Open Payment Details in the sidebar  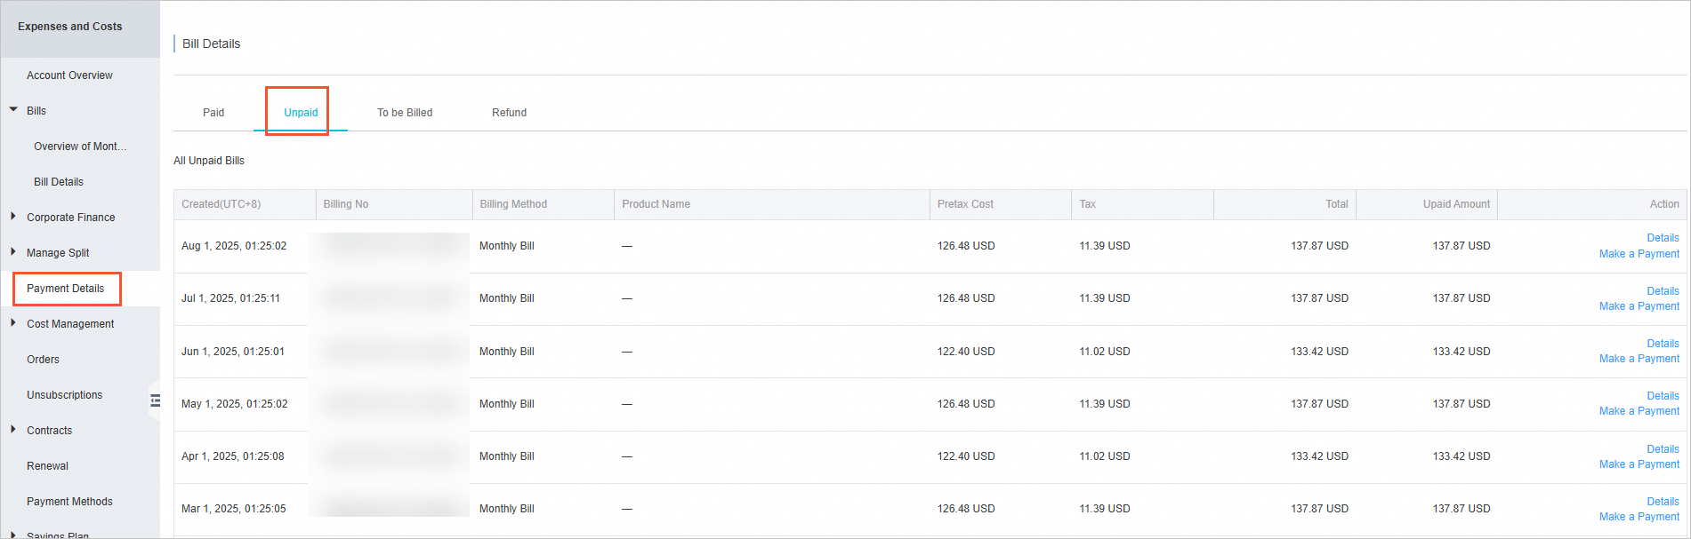click(x=66, y=289)
